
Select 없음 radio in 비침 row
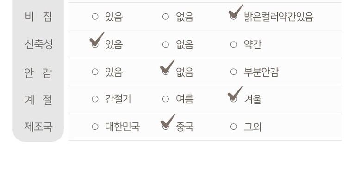pyautogui.click(x=166, y=17)
